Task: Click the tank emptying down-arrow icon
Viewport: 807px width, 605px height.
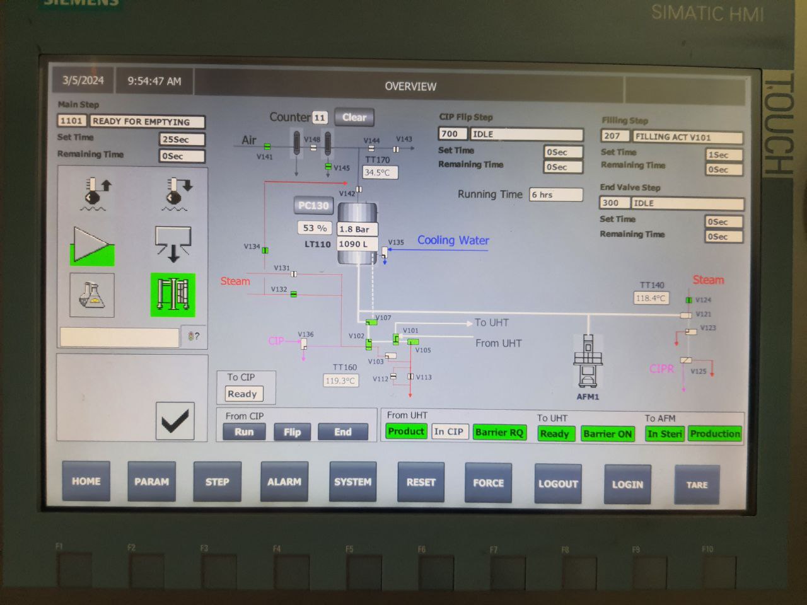Action: click(x=173, y=245)
